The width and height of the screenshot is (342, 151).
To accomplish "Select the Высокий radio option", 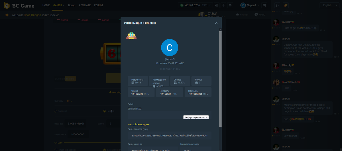I will [56, 111].
